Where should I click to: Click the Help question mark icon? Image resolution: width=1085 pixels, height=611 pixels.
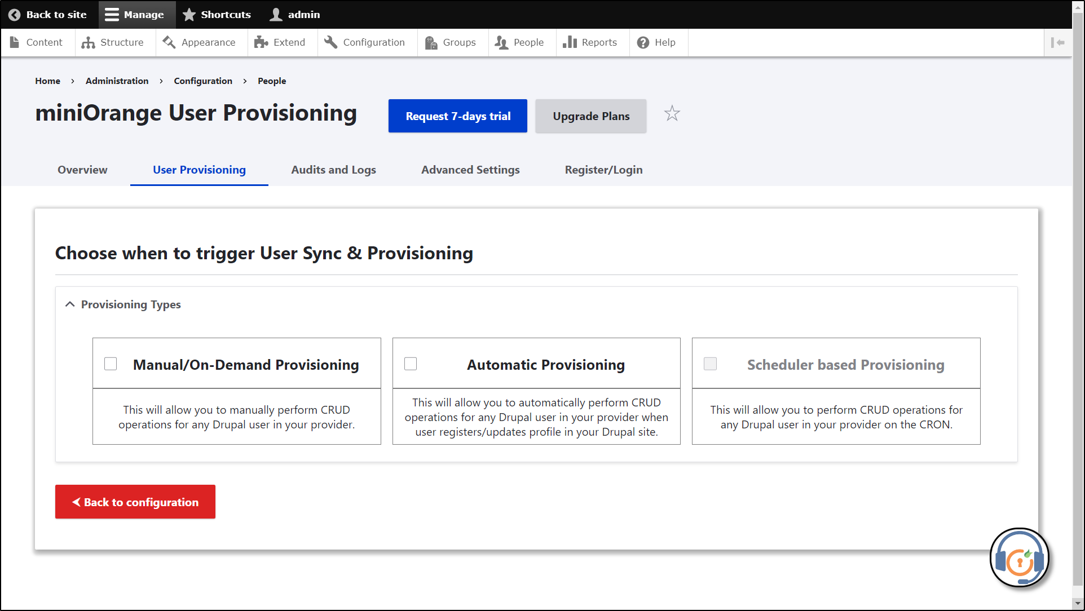point(643,42)
